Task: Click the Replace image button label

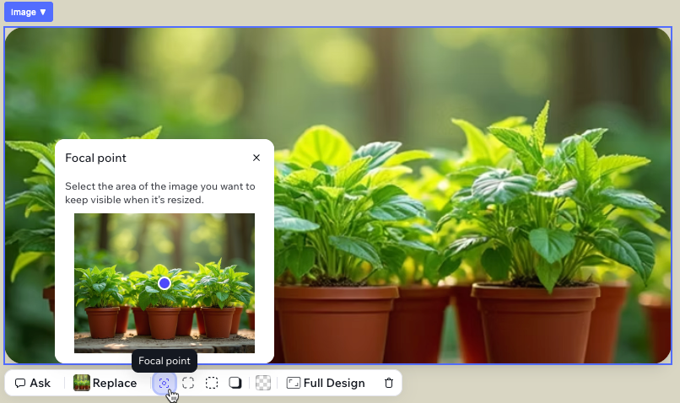Action: tap(114, 383)
